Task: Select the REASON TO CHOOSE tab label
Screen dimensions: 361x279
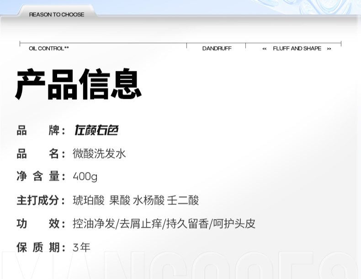Action: (57, 15)
